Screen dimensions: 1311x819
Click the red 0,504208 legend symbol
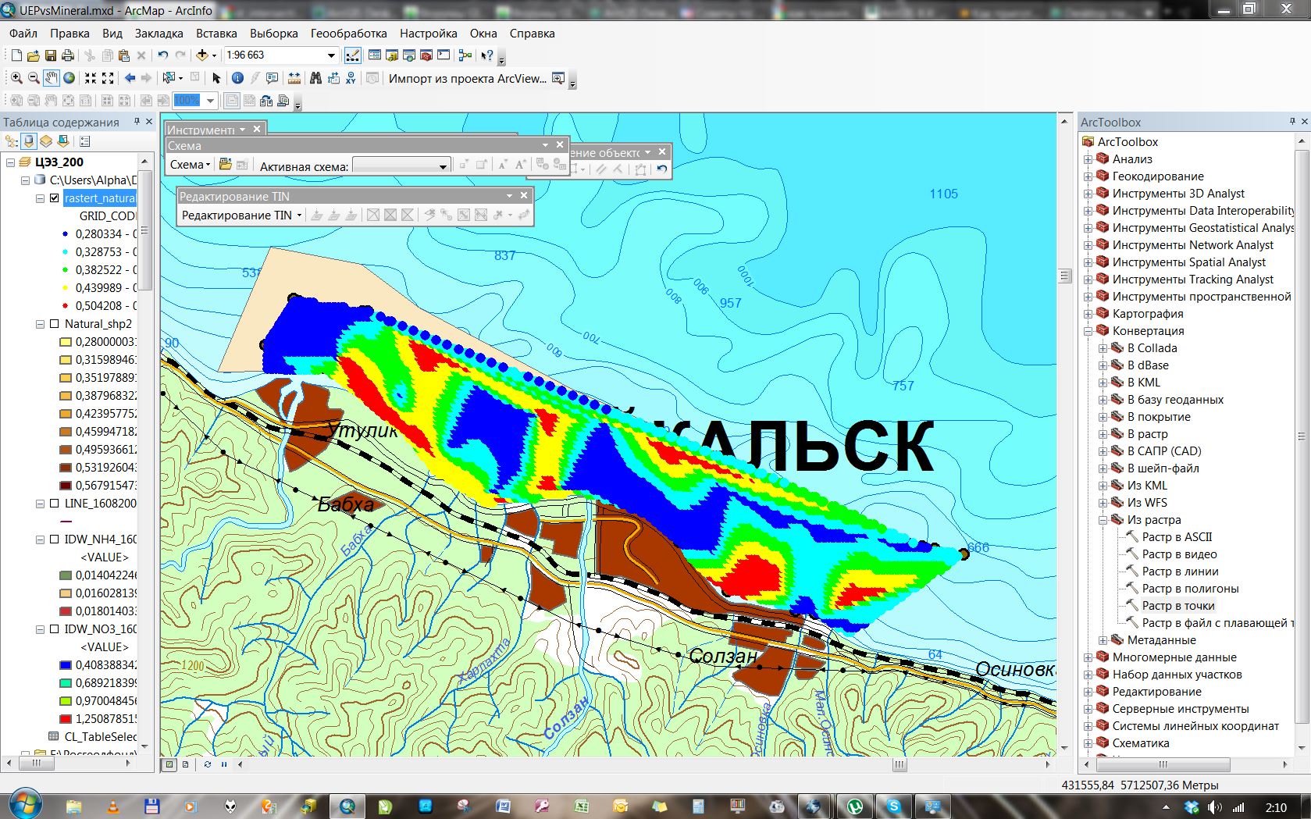(x=65, y=306)
